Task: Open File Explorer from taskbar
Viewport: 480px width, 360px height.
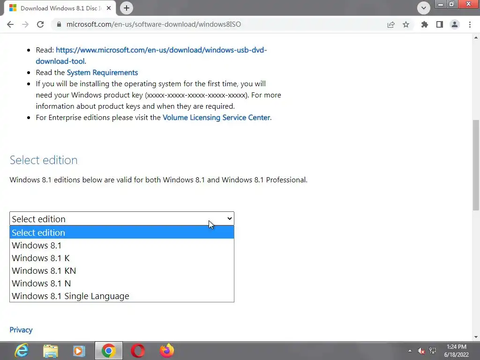Action: tap(51, 351)
